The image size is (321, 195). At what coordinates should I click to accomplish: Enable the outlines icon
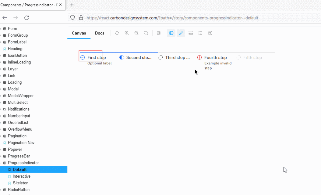tap(200, 33)
